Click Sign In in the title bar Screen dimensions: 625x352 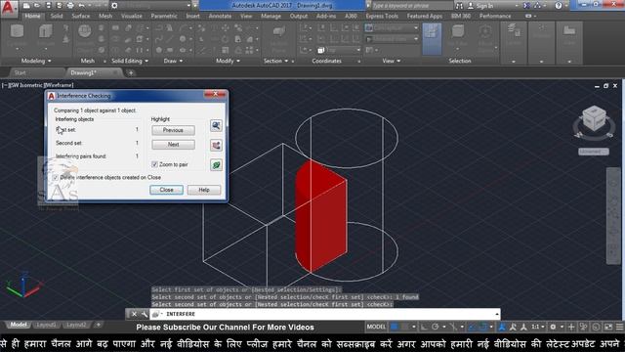(479, 6)
